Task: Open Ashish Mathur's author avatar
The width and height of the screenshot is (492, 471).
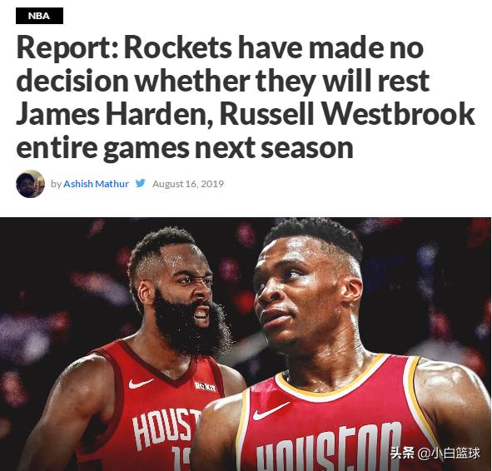Action: [30, 184]
